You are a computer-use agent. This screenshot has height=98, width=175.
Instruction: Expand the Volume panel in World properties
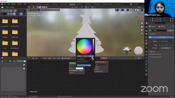(153, 51)
